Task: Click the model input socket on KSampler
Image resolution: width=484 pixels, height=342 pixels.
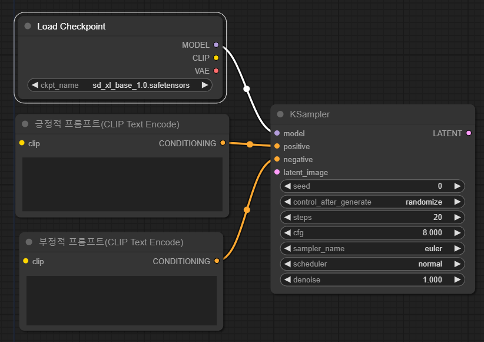Action: coord(277,133)
